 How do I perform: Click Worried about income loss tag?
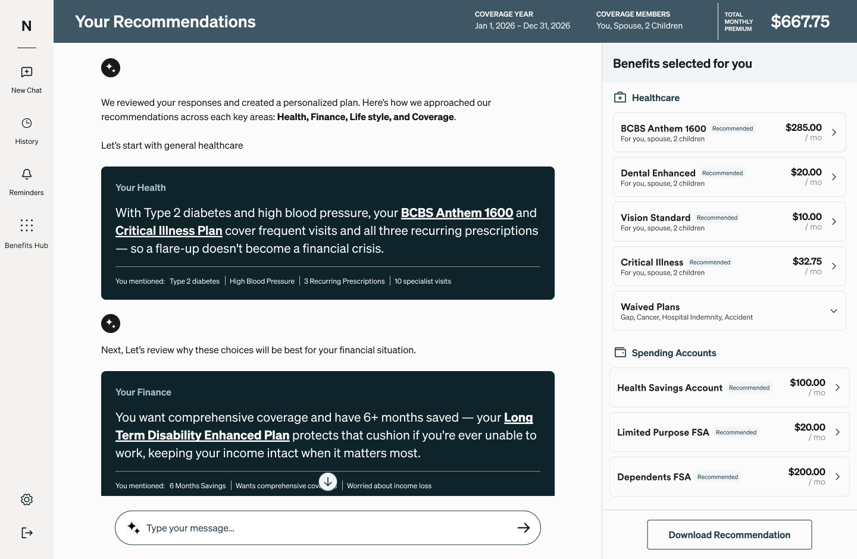389,486
